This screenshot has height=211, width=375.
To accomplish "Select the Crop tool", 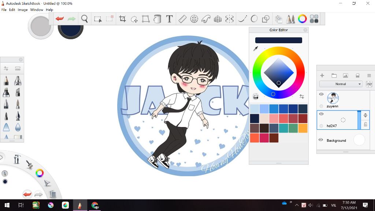I will 122,19.
